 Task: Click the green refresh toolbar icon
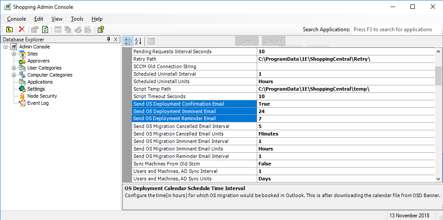tap(45, 29)
